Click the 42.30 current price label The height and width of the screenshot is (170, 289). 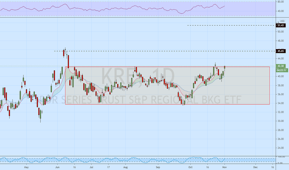tap(281, 66)
